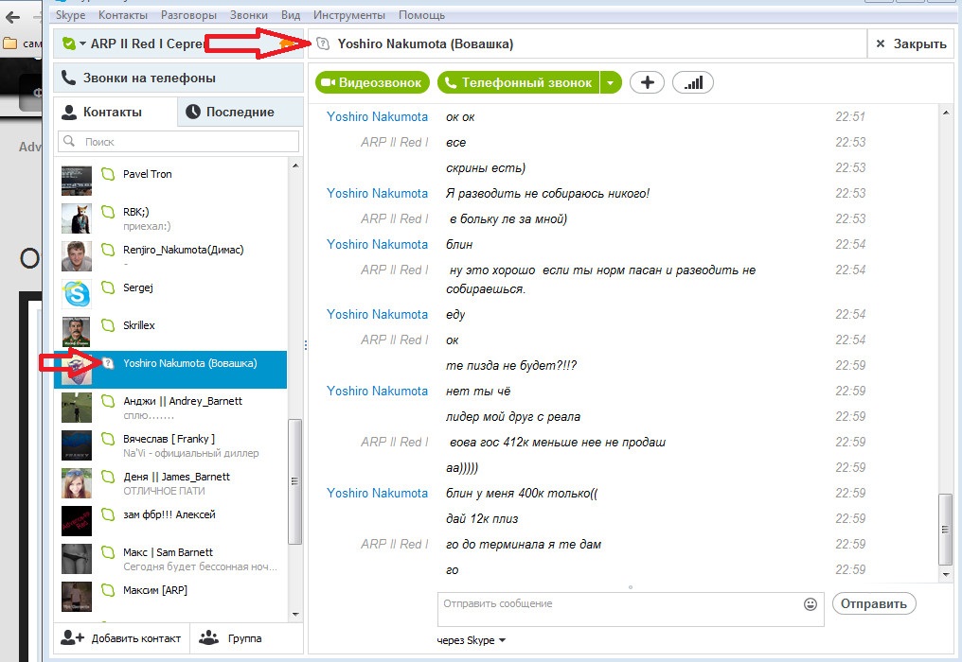This screenshot has height=662, width=962.
Task: Open the Разговоры menu
Action: coord(188,15)
